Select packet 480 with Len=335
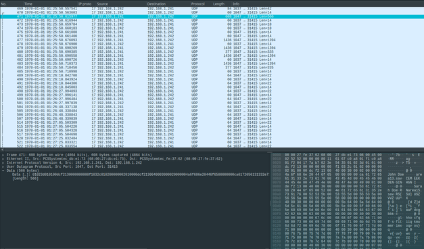424x249 pixels. 212,51
